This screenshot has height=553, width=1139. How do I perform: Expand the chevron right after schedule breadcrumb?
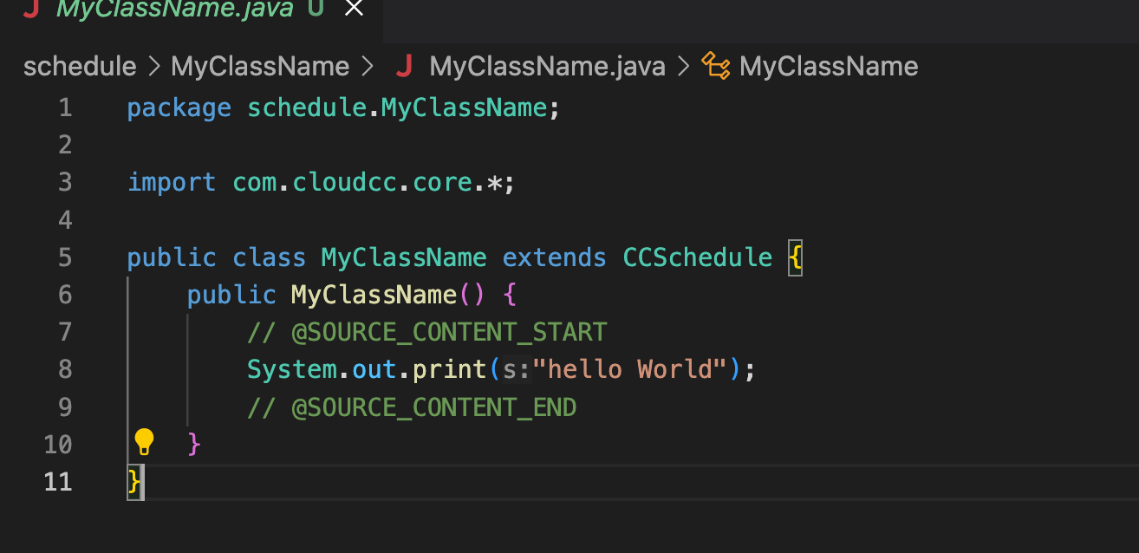tap(153, 67)
